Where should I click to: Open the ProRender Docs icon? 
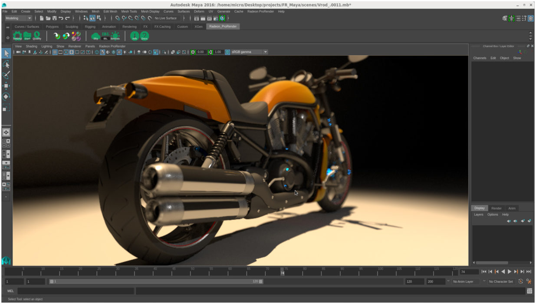pos(145,36)
